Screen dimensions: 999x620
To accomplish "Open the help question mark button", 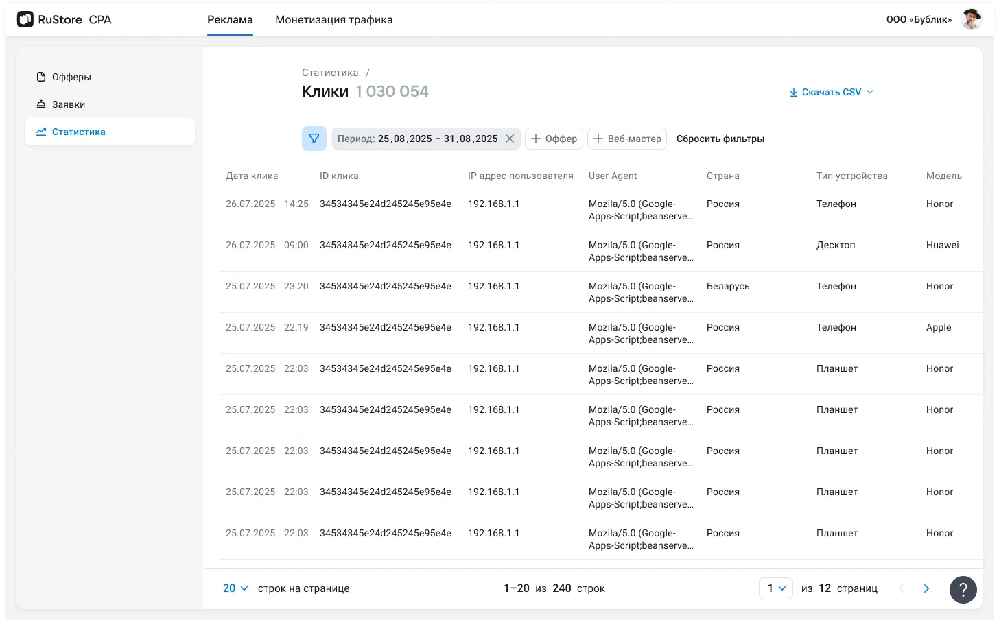I will (x=963, y=589).
